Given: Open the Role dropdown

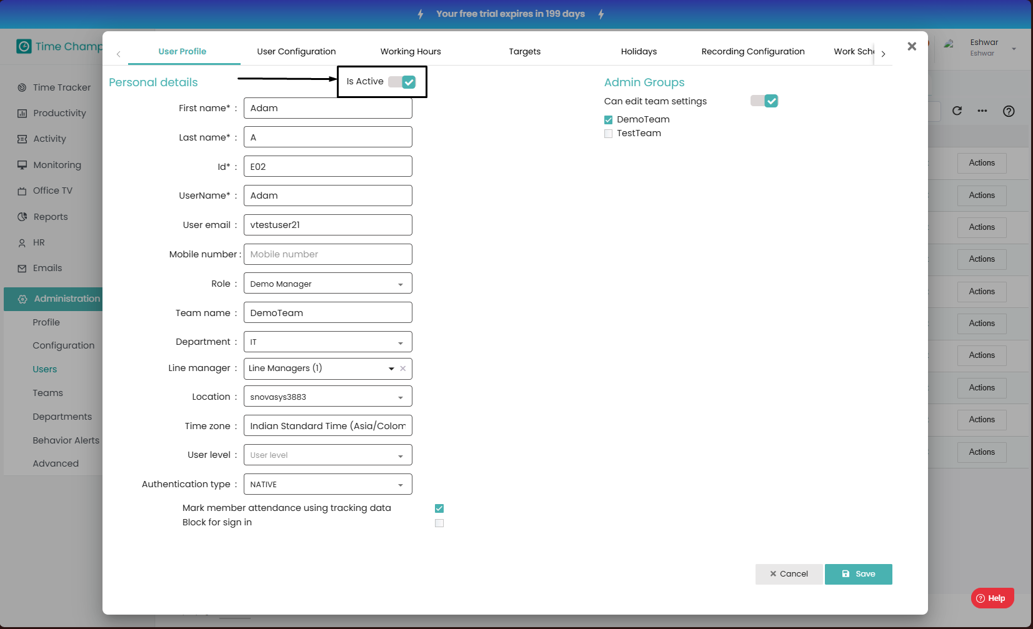Looking at the screenshot, I should [327, 284].
